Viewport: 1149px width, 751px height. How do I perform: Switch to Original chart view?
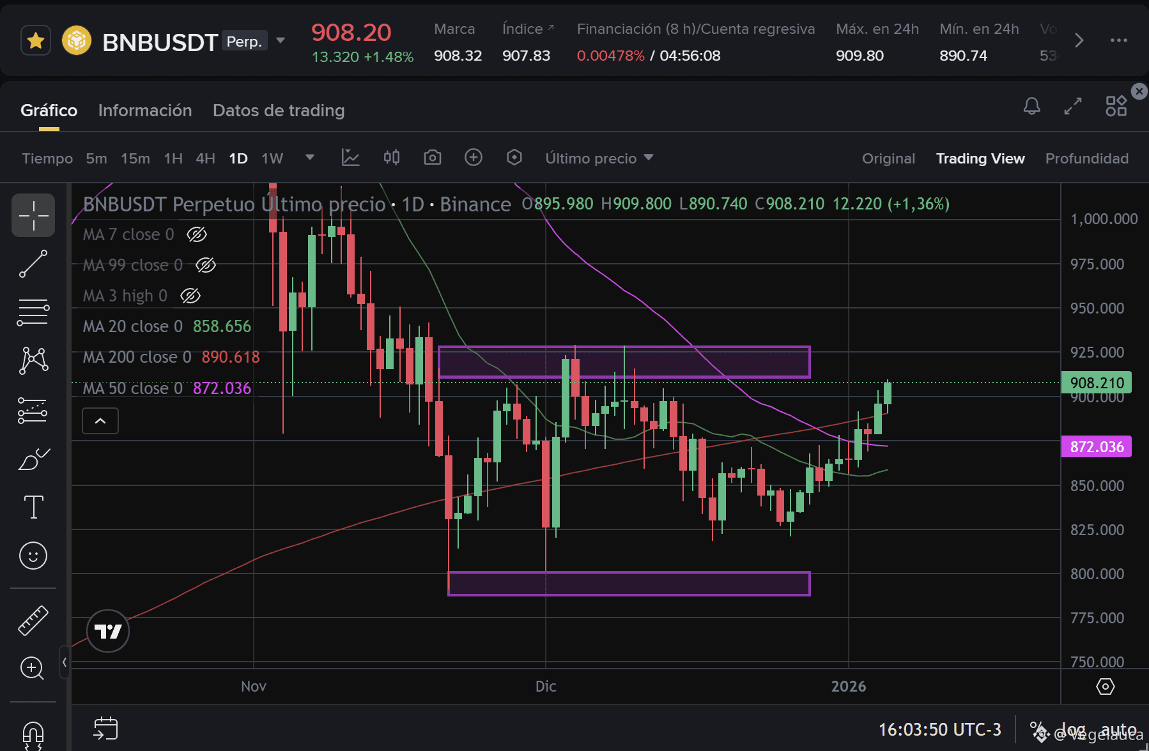[x=888, y=158]
